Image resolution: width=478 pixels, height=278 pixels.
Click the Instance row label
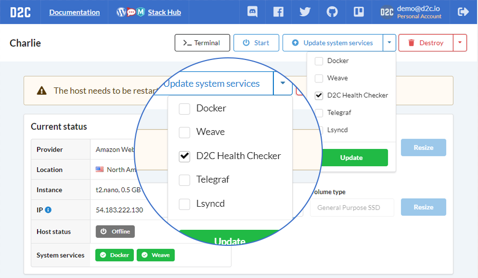point(49,190)
